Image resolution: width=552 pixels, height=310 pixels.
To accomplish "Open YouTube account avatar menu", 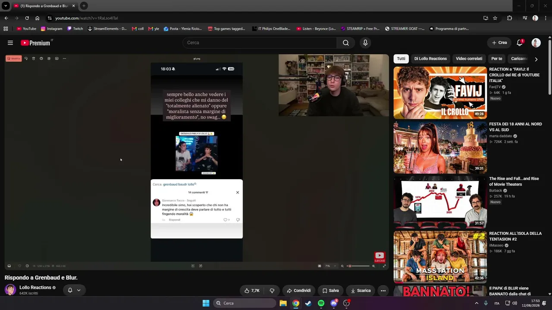I will (x=536, y=43).
